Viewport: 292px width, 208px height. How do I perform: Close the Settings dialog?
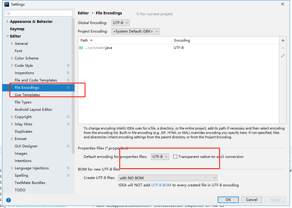point(283,4)
